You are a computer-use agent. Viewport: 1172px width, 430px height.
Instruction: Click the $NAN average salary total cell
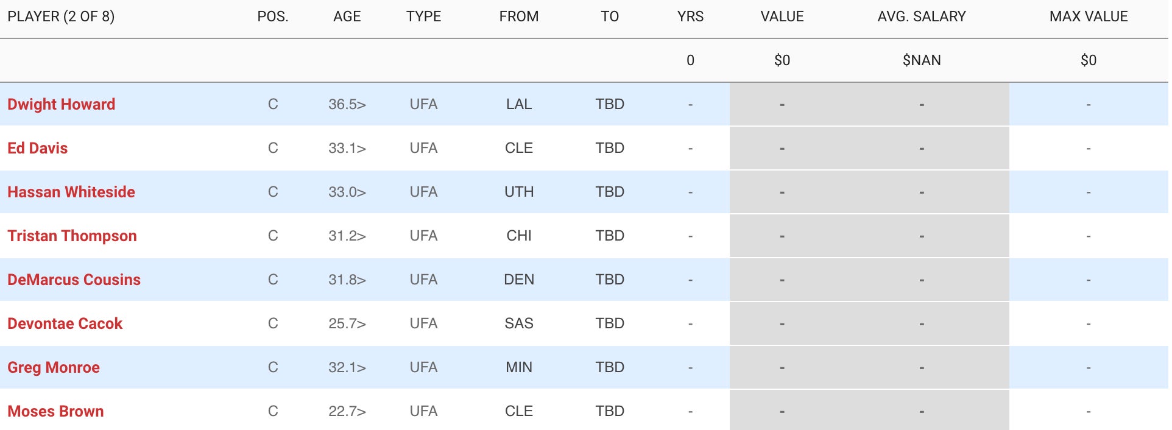(922, 60)
